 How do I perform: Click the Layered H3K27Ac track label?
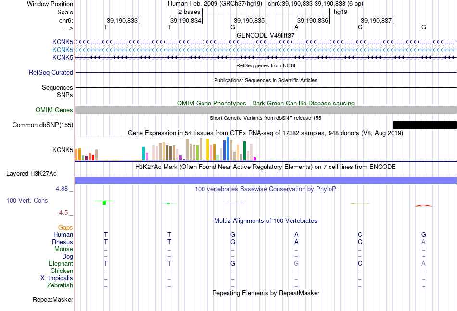coord(31,174)
